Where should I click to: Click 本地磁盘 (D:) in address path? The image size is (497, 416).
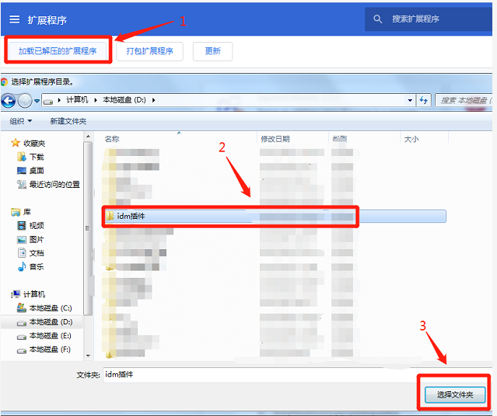pyautogui.click(x=124, y=100)
